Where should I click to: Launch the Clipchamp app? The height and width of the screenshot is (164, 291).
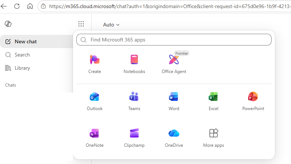pyautogui.click(x=134, y=138)
